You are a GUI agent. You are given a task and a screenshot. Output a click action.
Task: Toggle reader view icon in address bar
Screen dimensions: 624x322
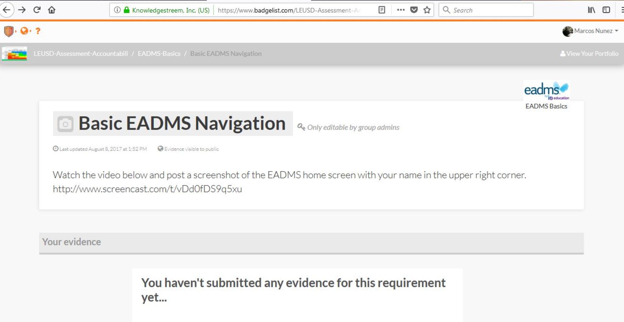tap(381, 10)
